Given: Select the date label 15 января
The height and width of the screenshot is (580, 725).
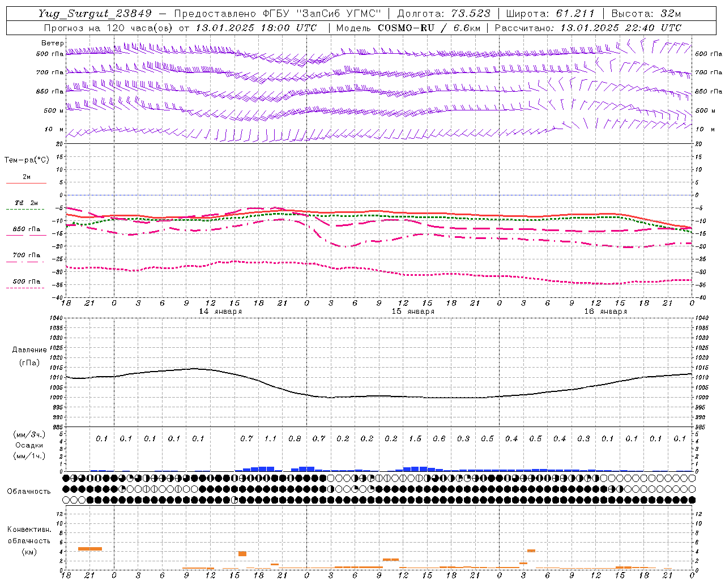Looking at the screenshot, I should click(413, 312).
